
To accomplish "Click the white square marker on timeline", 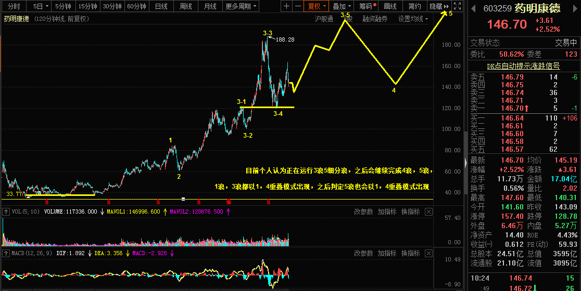I will pyautogui.click(x=183, y=200).
